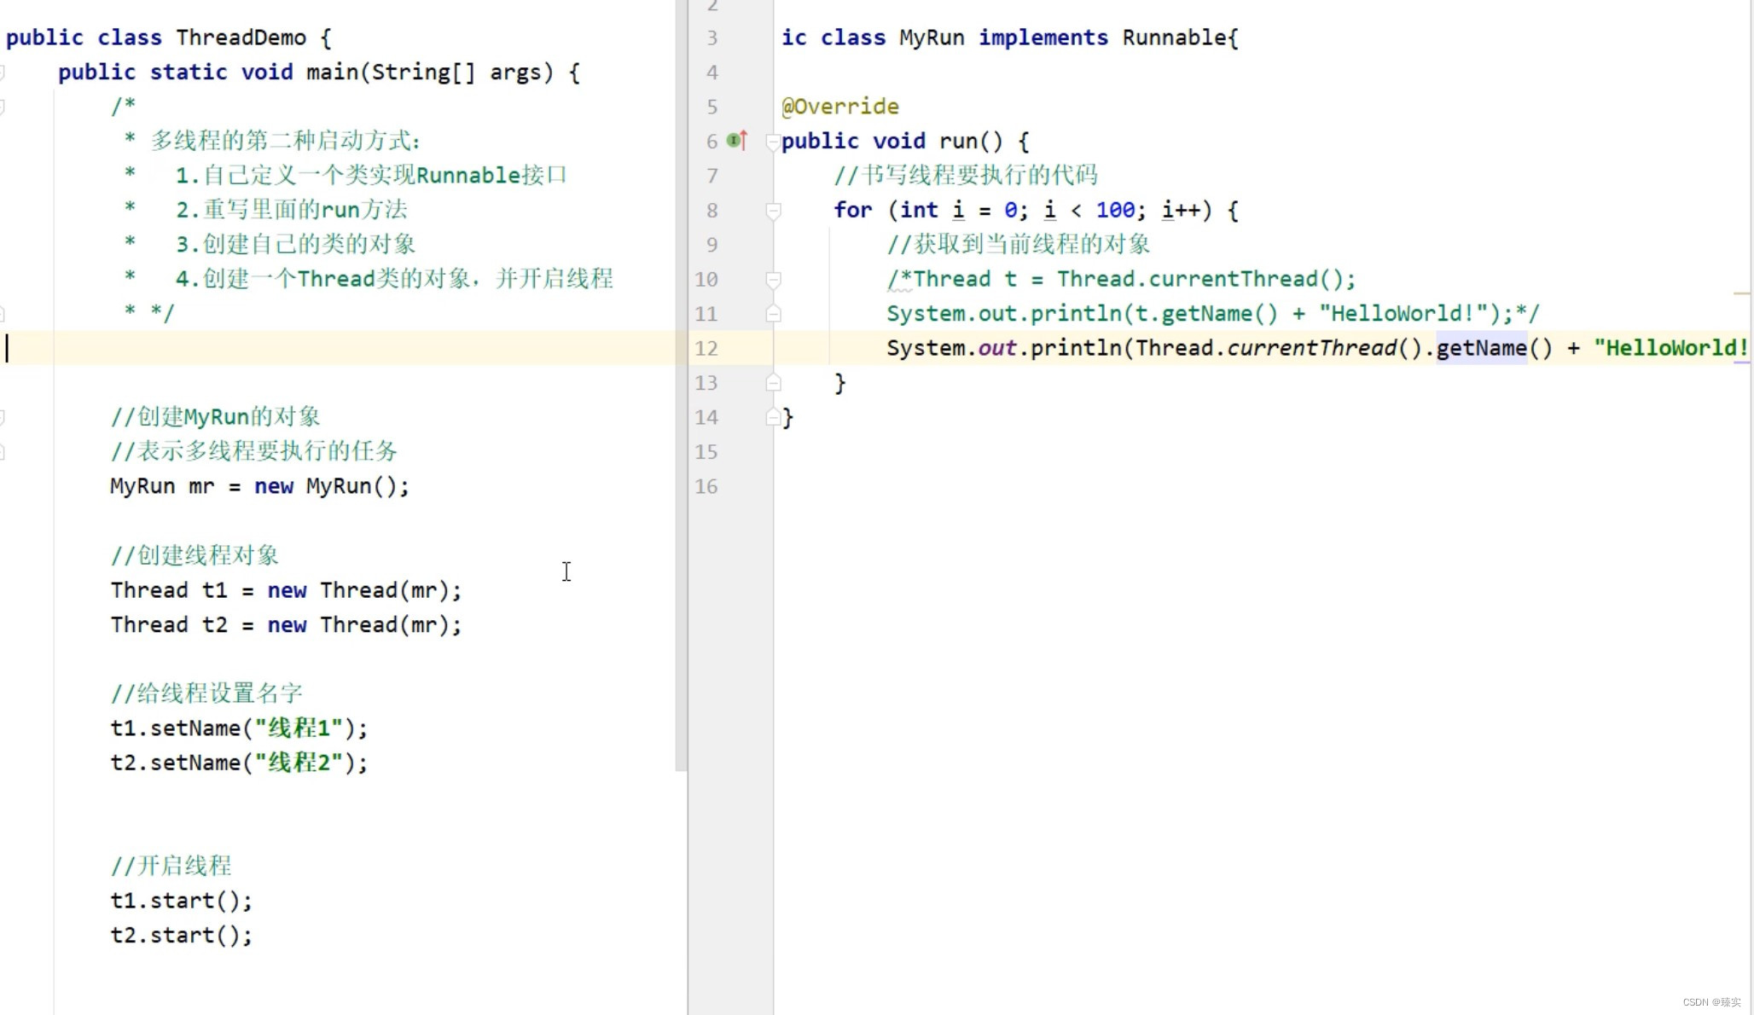Click comment line 4.创建一个Thread类的对象
Viewport: 1754px width, 1015px height.
[x=394, y=279]
